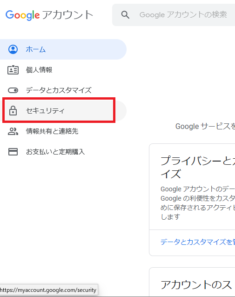Open the 個人情報 menu item
235x297 pixels.
tap(63, 70)
